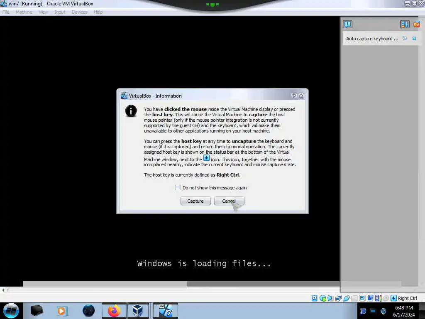Open the Devices menu
Viewport: 425px width, 319px height.
pyautogui.click(x=79, y=12)
